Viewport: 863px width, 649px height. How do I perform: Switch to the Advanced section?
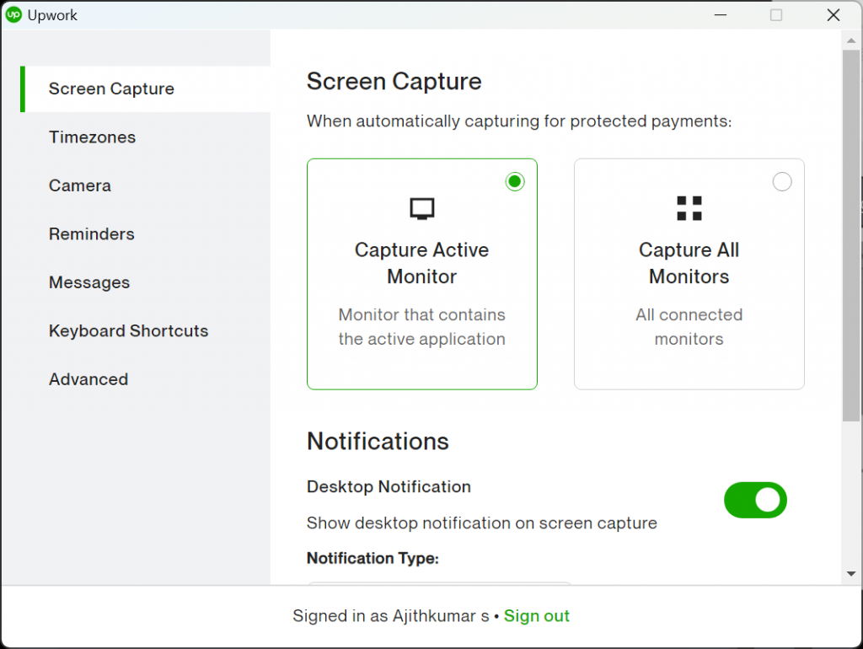[88, 380]
